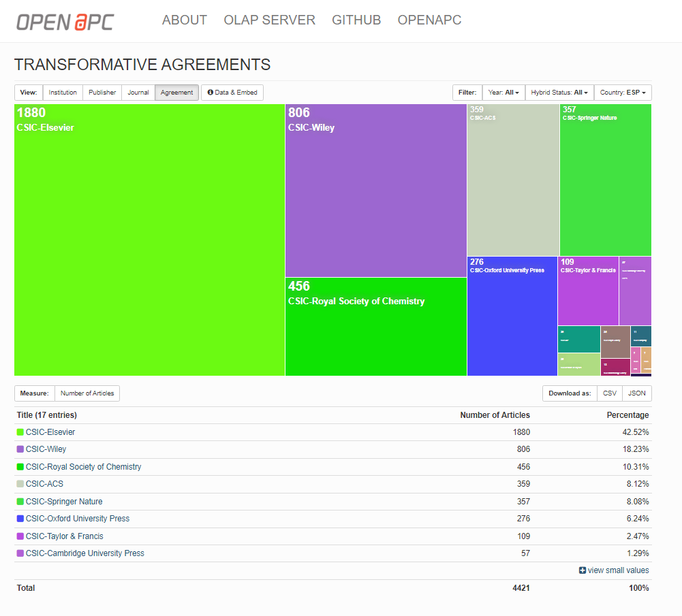Click the gray square beside CSIC-ACS row
The width and height of the screenshot is (682, 616).
(19, 484)
